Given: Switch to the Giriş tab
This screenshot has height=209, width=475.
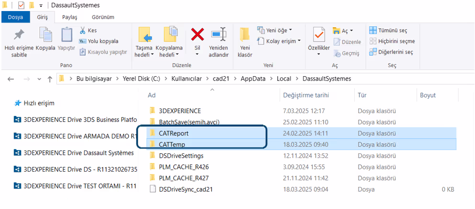Looking at the screenshot, I should (x=43, y=17).
